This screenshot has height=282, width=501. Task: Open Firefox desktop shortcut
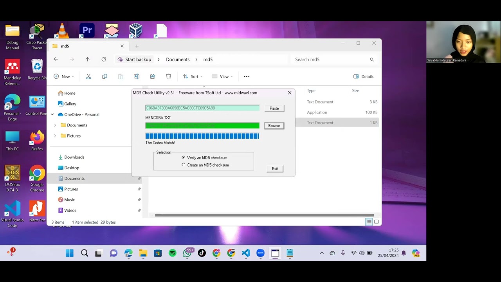[x=37, y=141]
